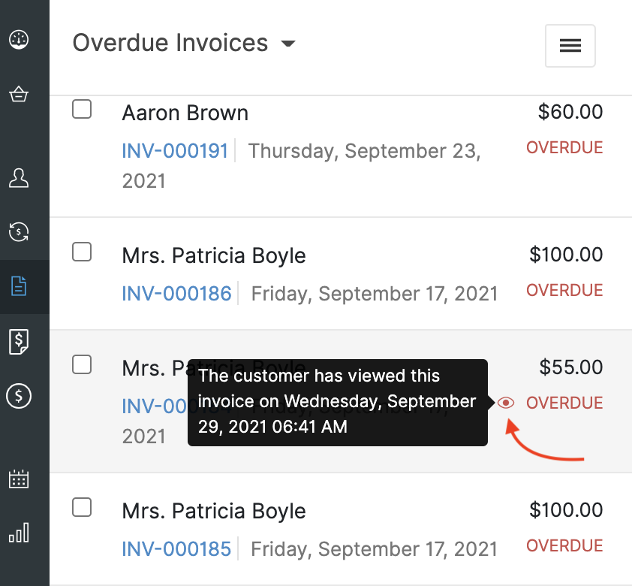Open the hamburger menu at top right

coord(570,46)
